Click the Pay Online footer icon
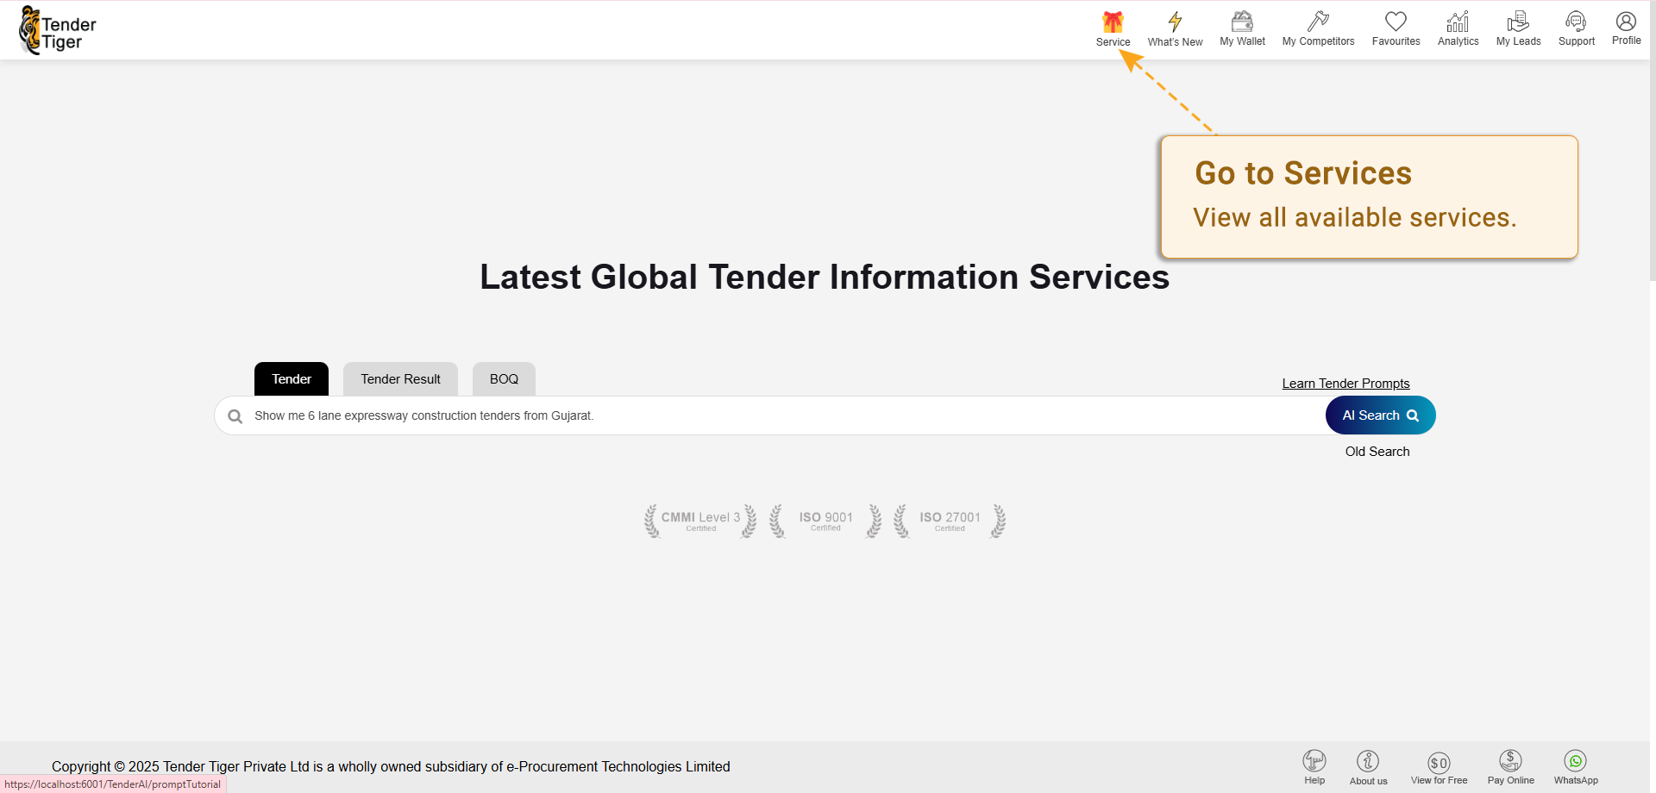The width and height of the screenshot is (1656, 793). (x=1510, y=761)
